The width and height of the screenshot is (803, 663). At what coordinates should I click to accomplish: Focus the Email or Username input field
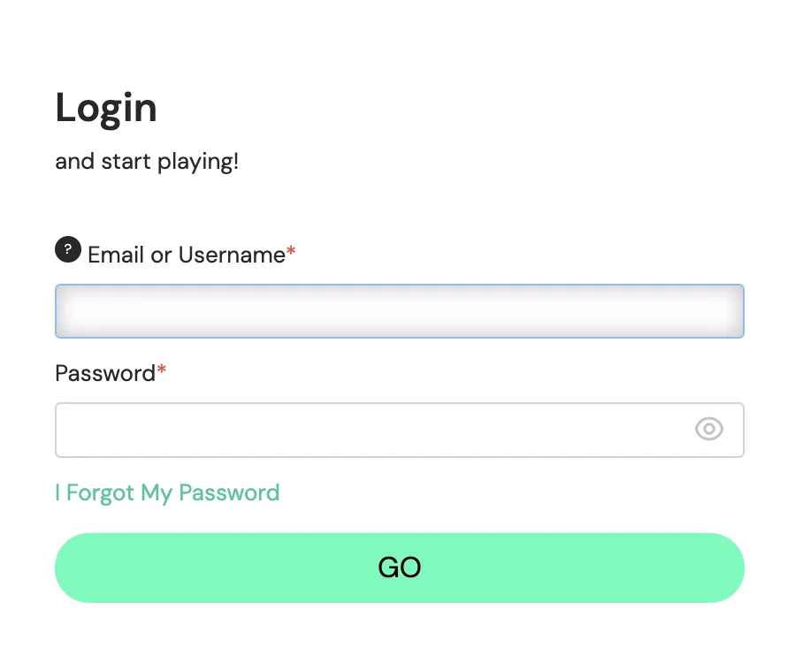point(400,311)
